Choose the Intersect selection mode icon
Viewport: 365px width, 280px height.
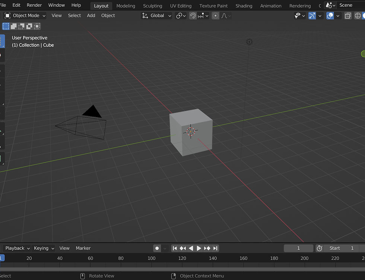tap(37, 26)
